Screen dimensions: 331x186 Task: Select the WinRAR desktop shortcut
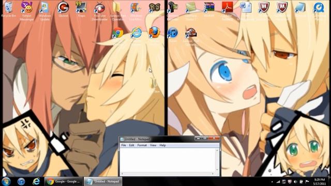click(x=209, y=9)
